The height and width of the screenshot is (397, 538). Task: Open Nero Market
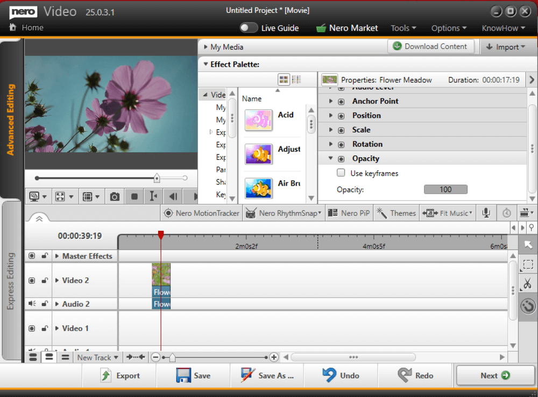click(347, 28)
